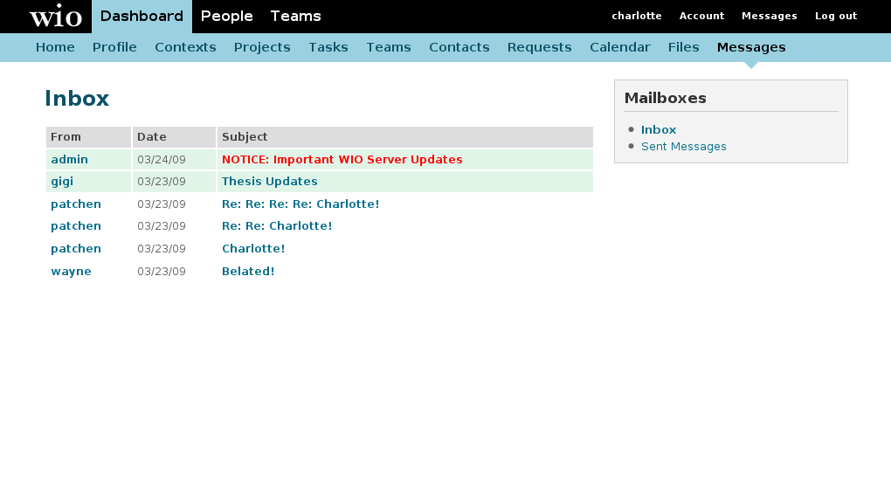Open Account settings link
Image resolution: width=891 pixels, height=477 pixels.
(x=701, y=16)
